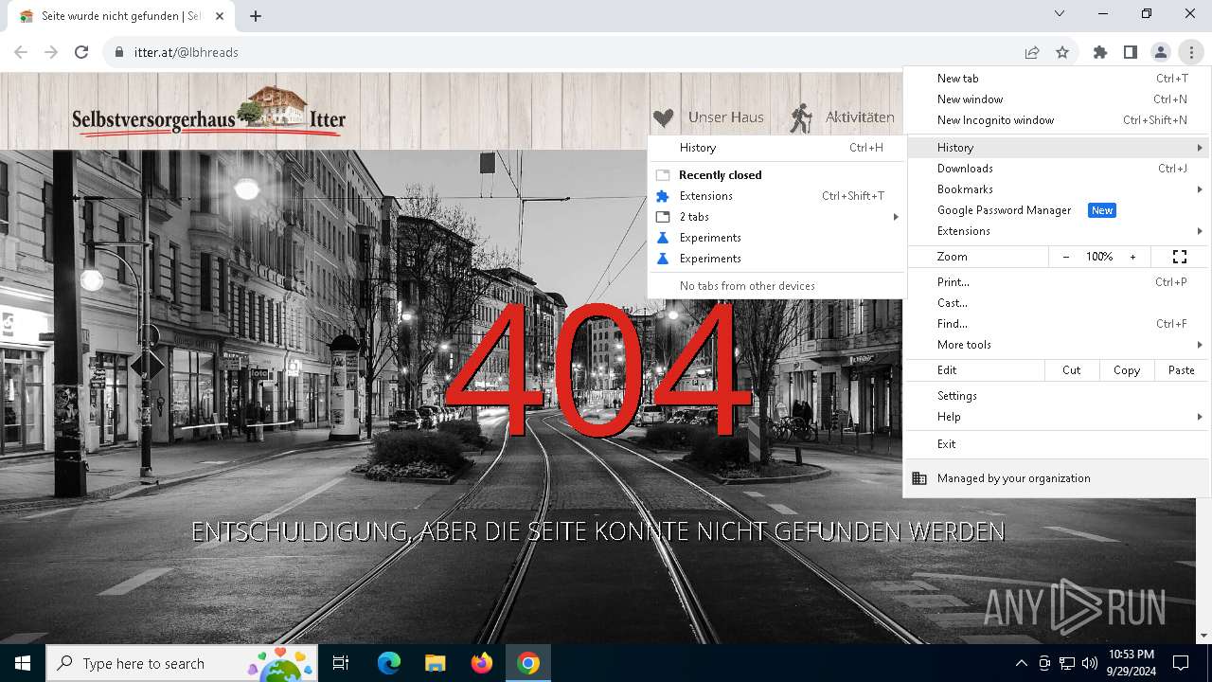
Task: Open the Extensions puzzle icon in toolbar
Action: [1100, 52]
